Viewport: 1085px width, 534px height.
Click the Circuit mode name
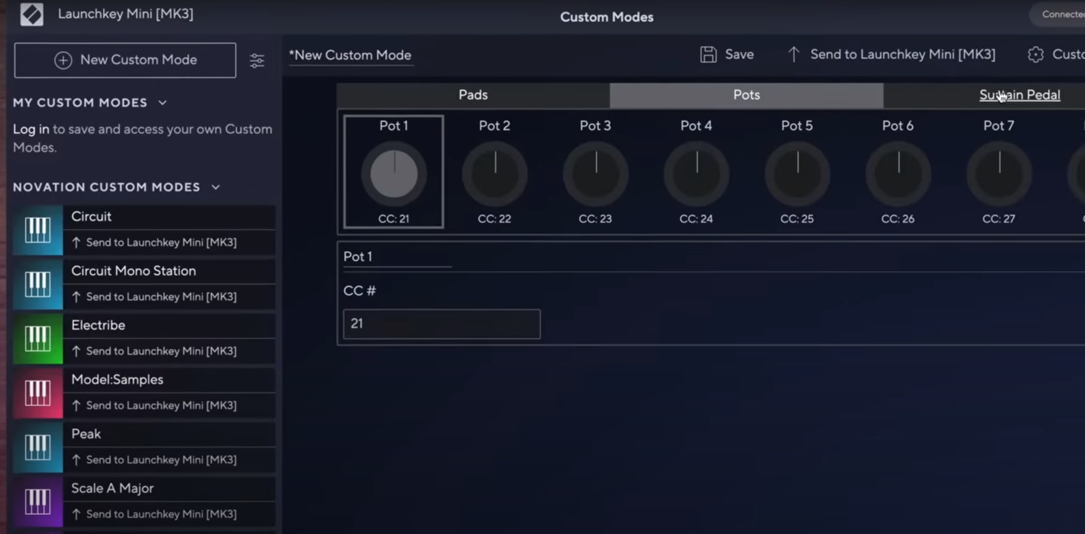(92, 217)
